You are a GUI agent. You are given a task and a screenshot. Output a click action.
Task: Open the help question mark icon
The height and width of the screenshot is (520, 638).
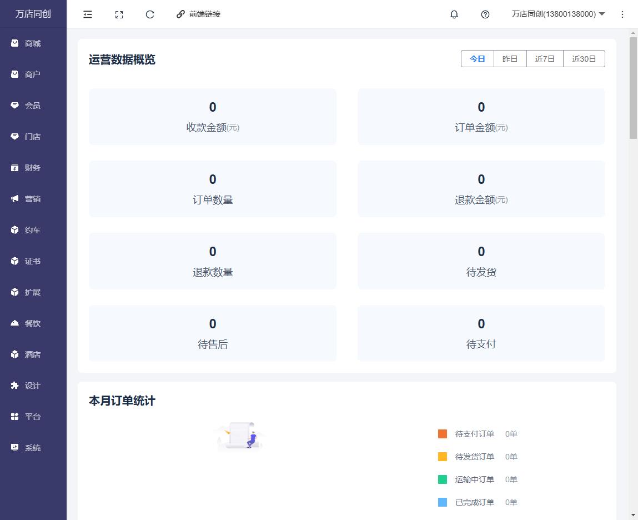tap(485, 14)
